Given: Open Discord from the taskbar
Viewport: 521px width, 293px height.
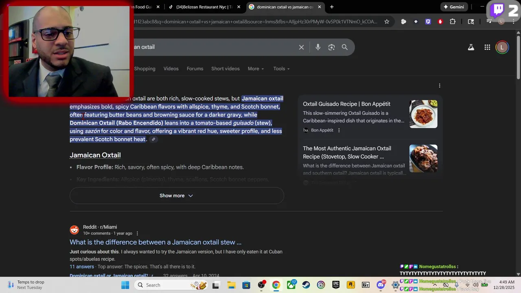Looking at the screenshot, I should tap(381, 285).
